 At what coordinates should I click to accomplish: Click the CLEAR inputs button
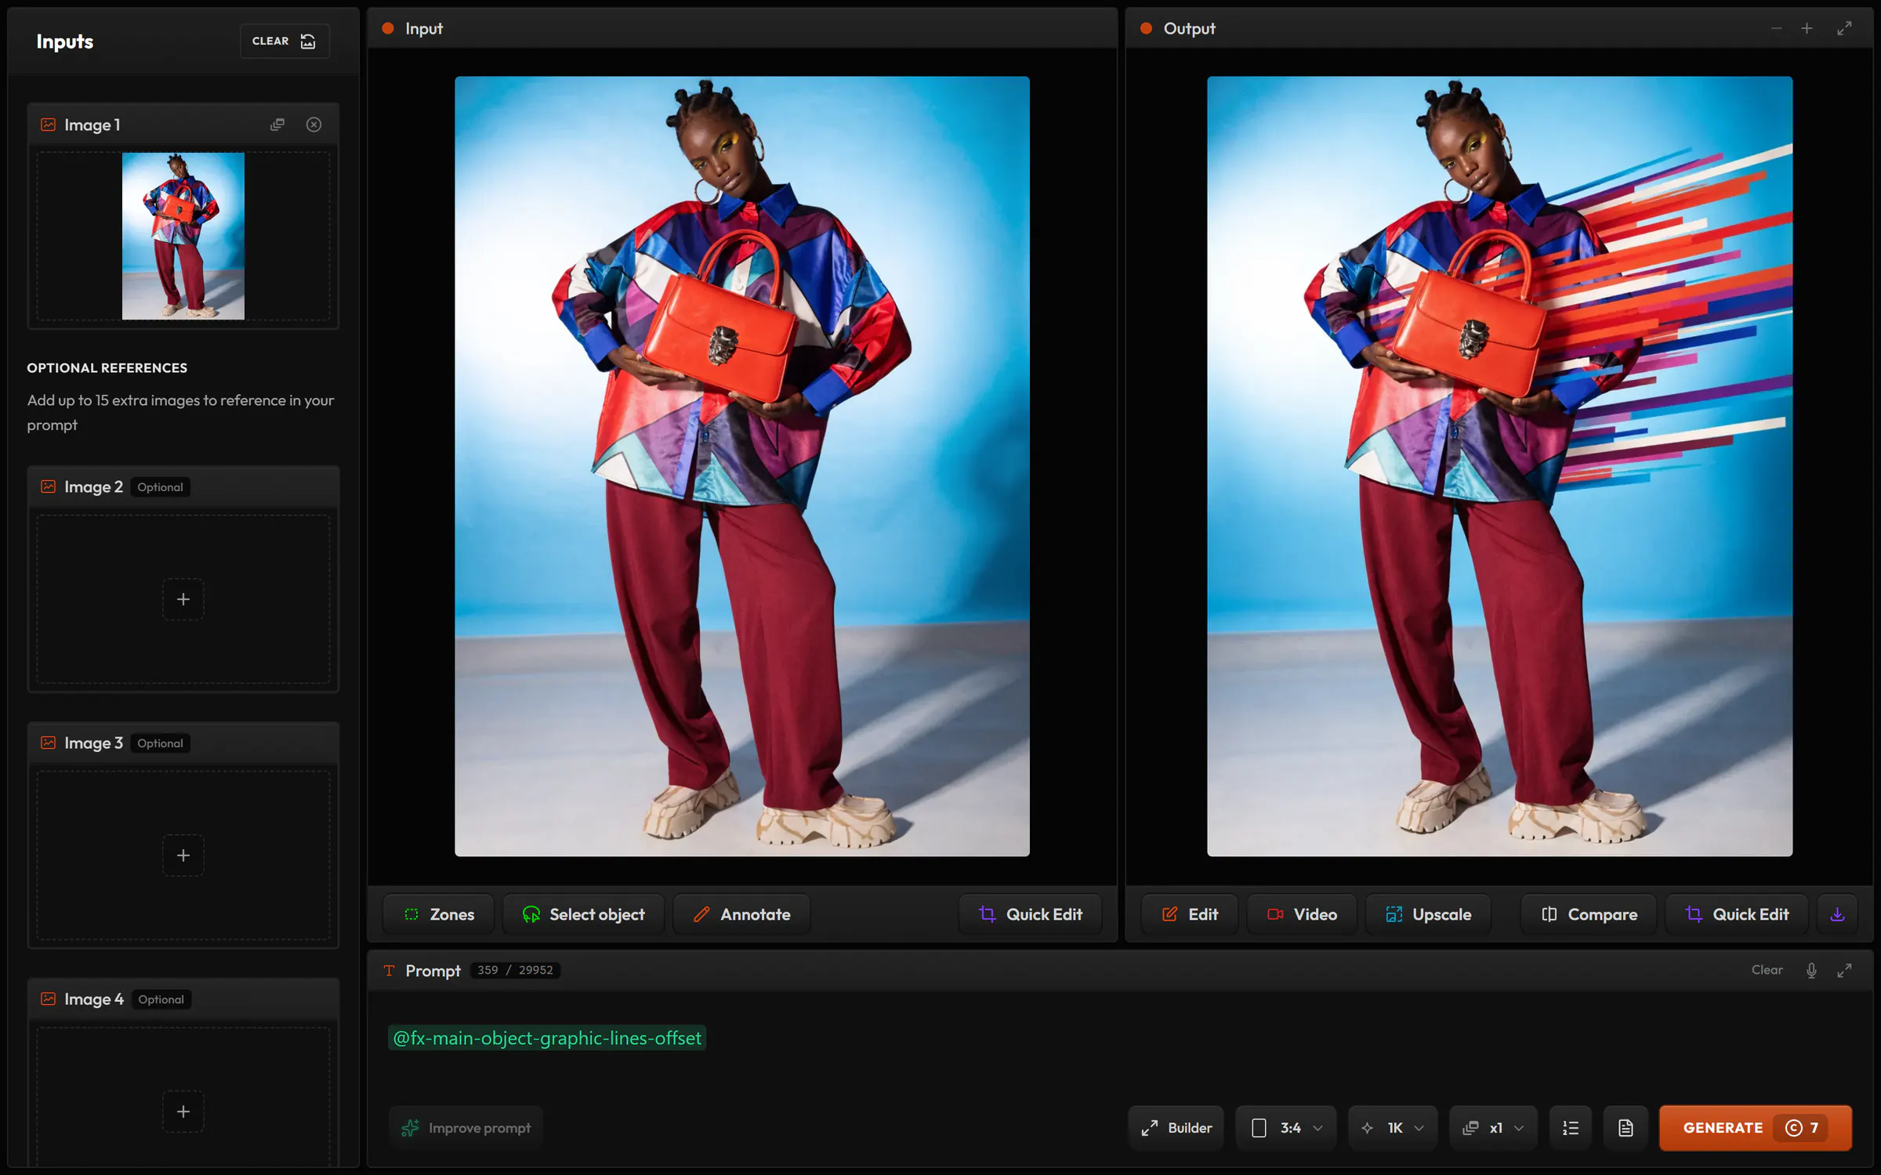coord(285,41)
